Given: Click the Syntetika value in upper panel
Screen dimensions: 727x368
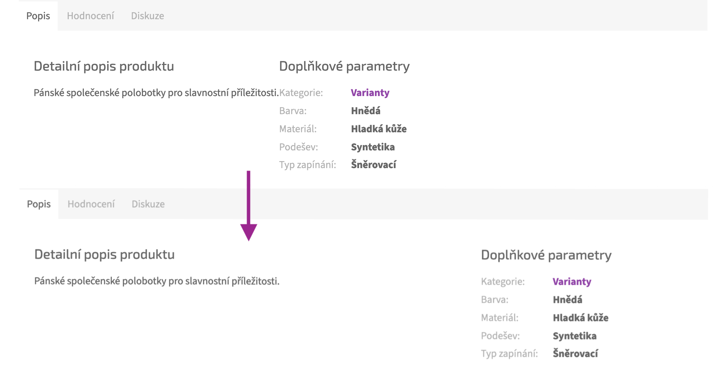Looking at the screenshot, I should (373, 147).
